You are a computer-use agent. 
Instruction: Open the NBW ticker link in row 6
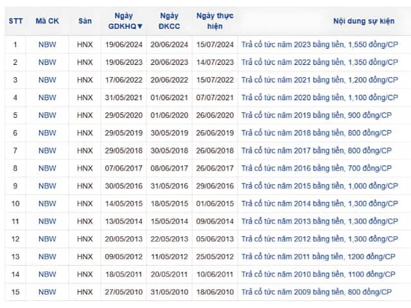coord(47,133)
